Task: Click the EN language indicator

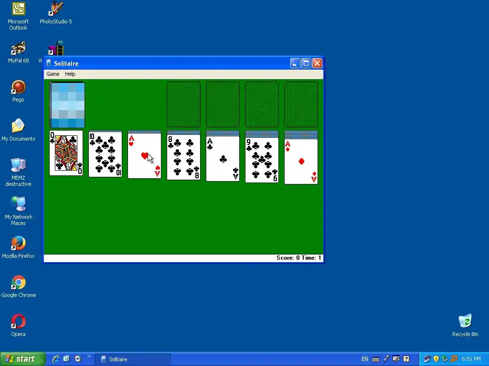Action: (x=364, y=359)
